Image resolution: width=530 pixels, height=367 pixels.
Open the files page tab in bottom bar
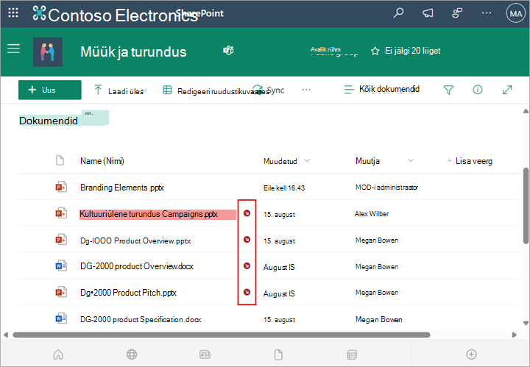tap(278, 354)
